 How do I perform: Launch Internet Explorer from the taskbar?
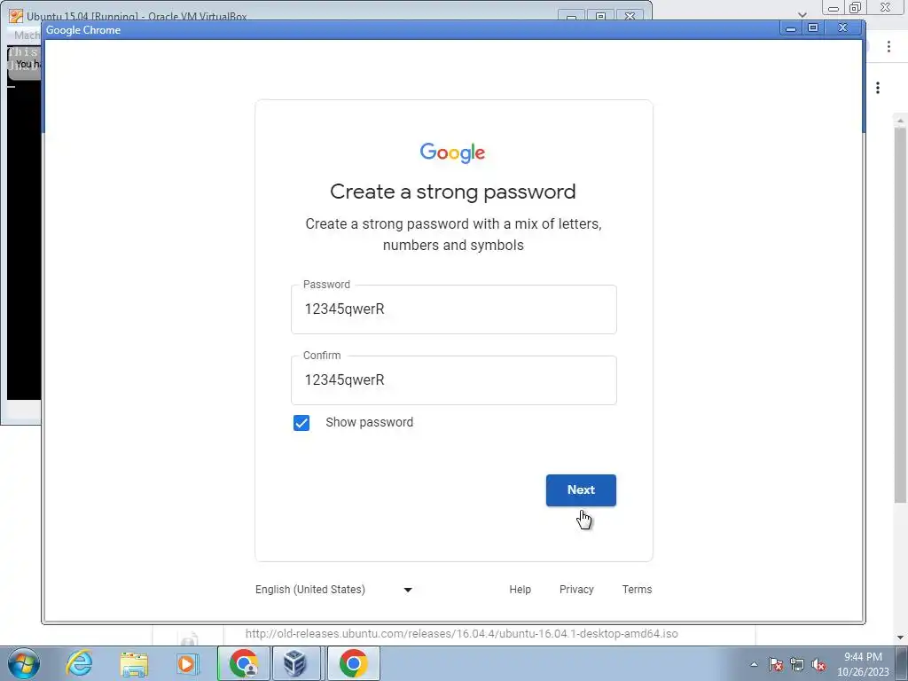79,663
